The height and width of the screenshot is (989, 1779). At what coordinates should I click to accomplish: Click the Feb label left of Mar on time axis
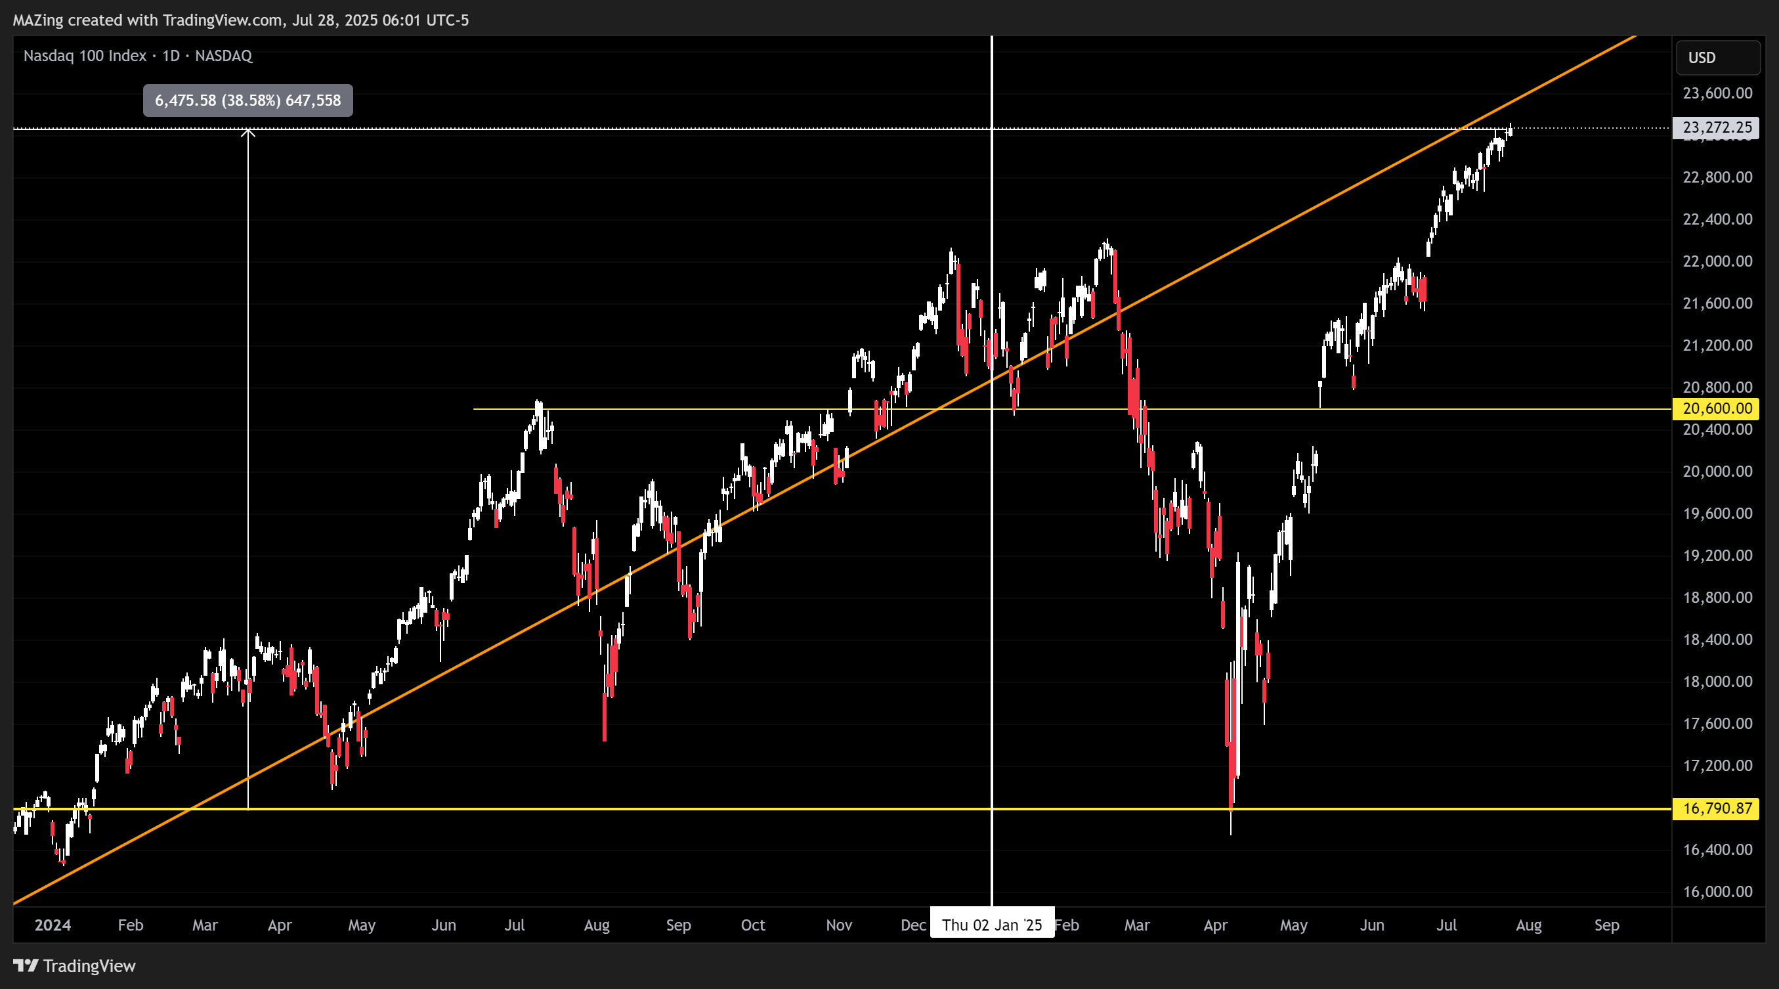tap(131, 925)
